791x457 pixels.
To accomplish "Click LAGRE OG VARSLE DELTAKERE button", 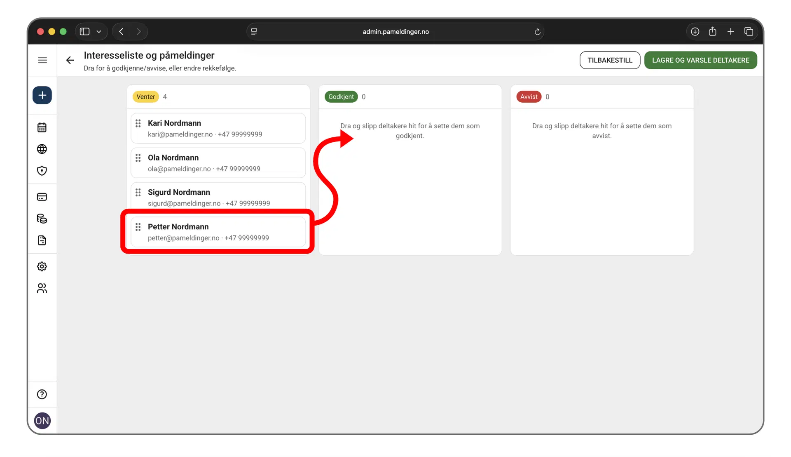I will (700, 60).
